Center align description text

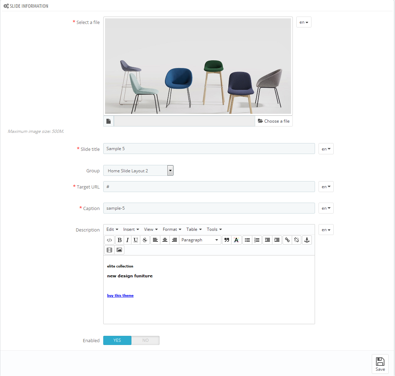tap(165, 240)
